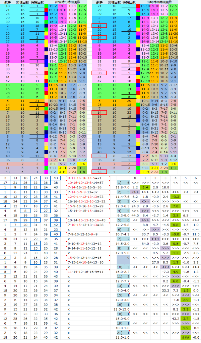Select the green ### overflow cell
201x343 pixels.
[186, 338]
